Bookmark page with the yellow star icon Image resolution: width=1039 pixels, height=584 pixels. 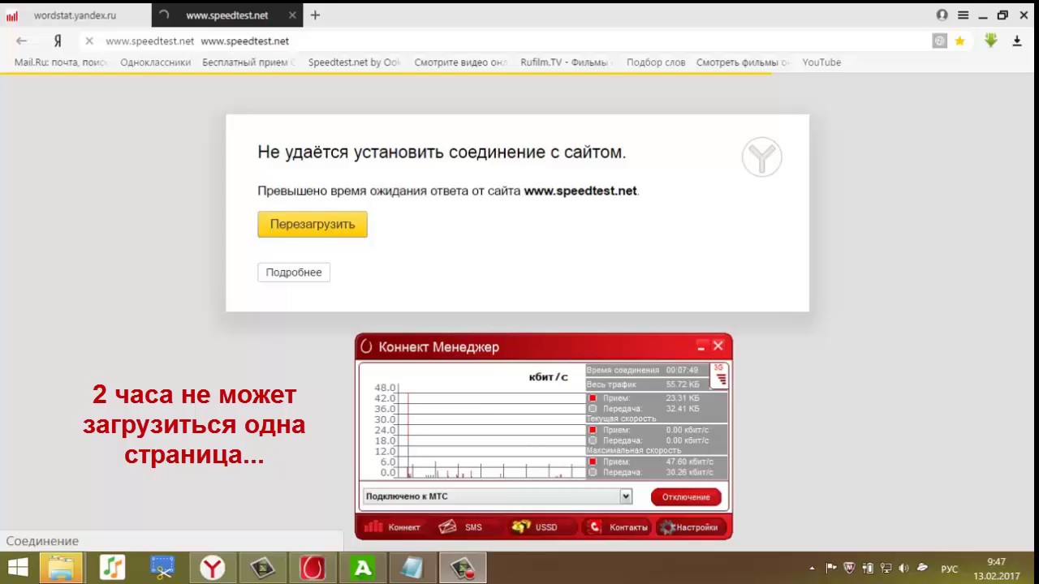[959, 41]
